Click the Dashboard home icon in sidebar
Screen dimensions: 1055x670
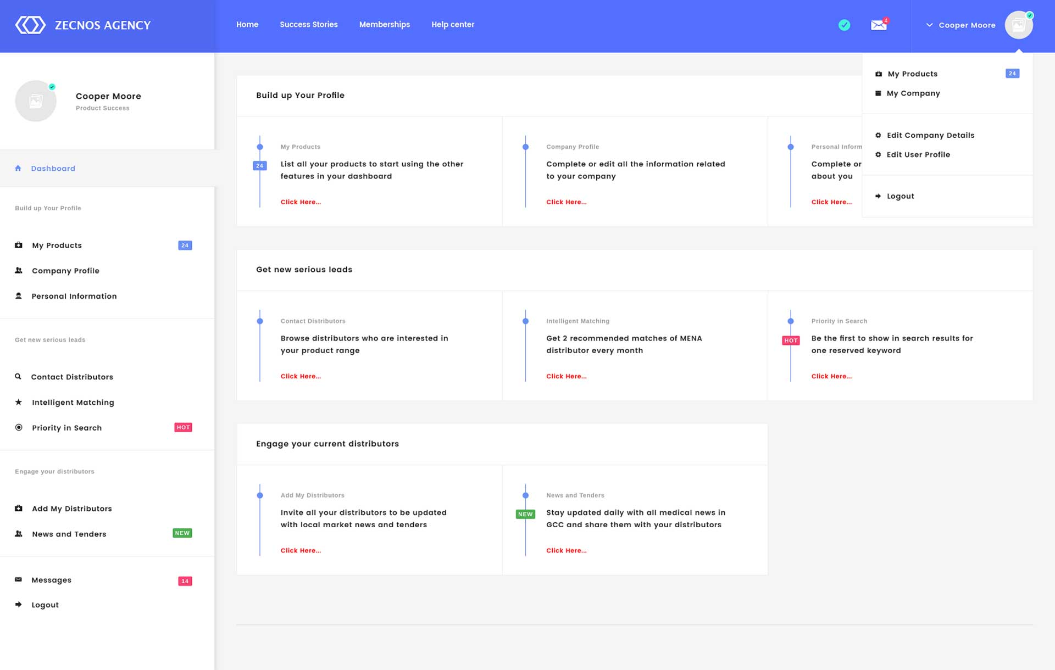click(18, 168)
